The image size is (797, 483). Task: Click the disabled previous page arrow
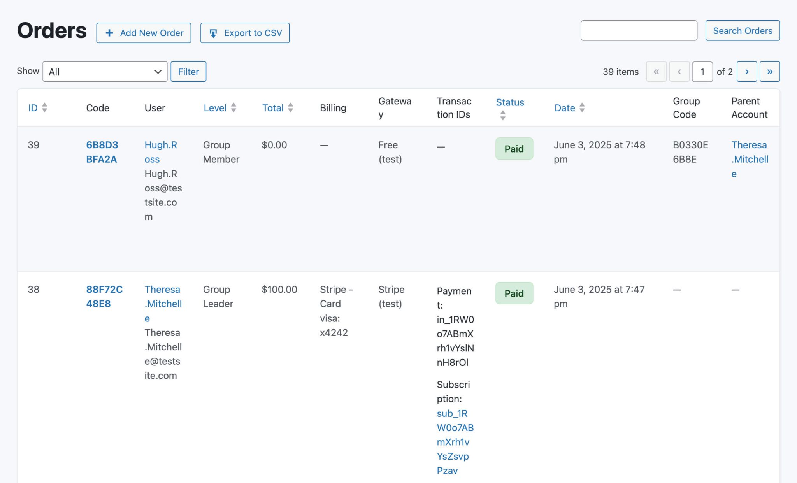(679, 72)
